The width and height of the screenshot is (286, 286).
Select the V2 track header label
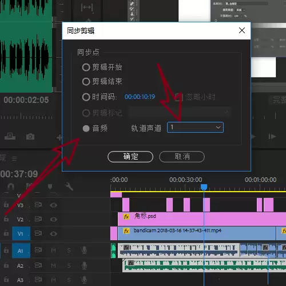coord(20,219)
